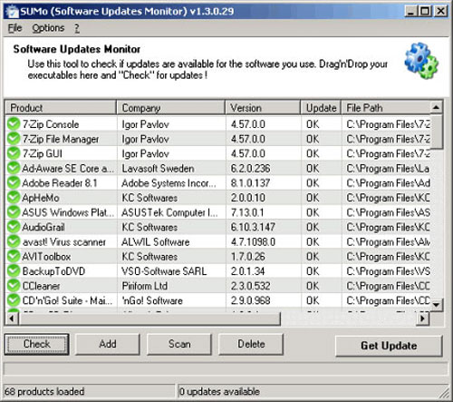Viewport: 453px width, 402px height.
Task: Click the ALWIL Software company cell
Action: click(171, 241)
